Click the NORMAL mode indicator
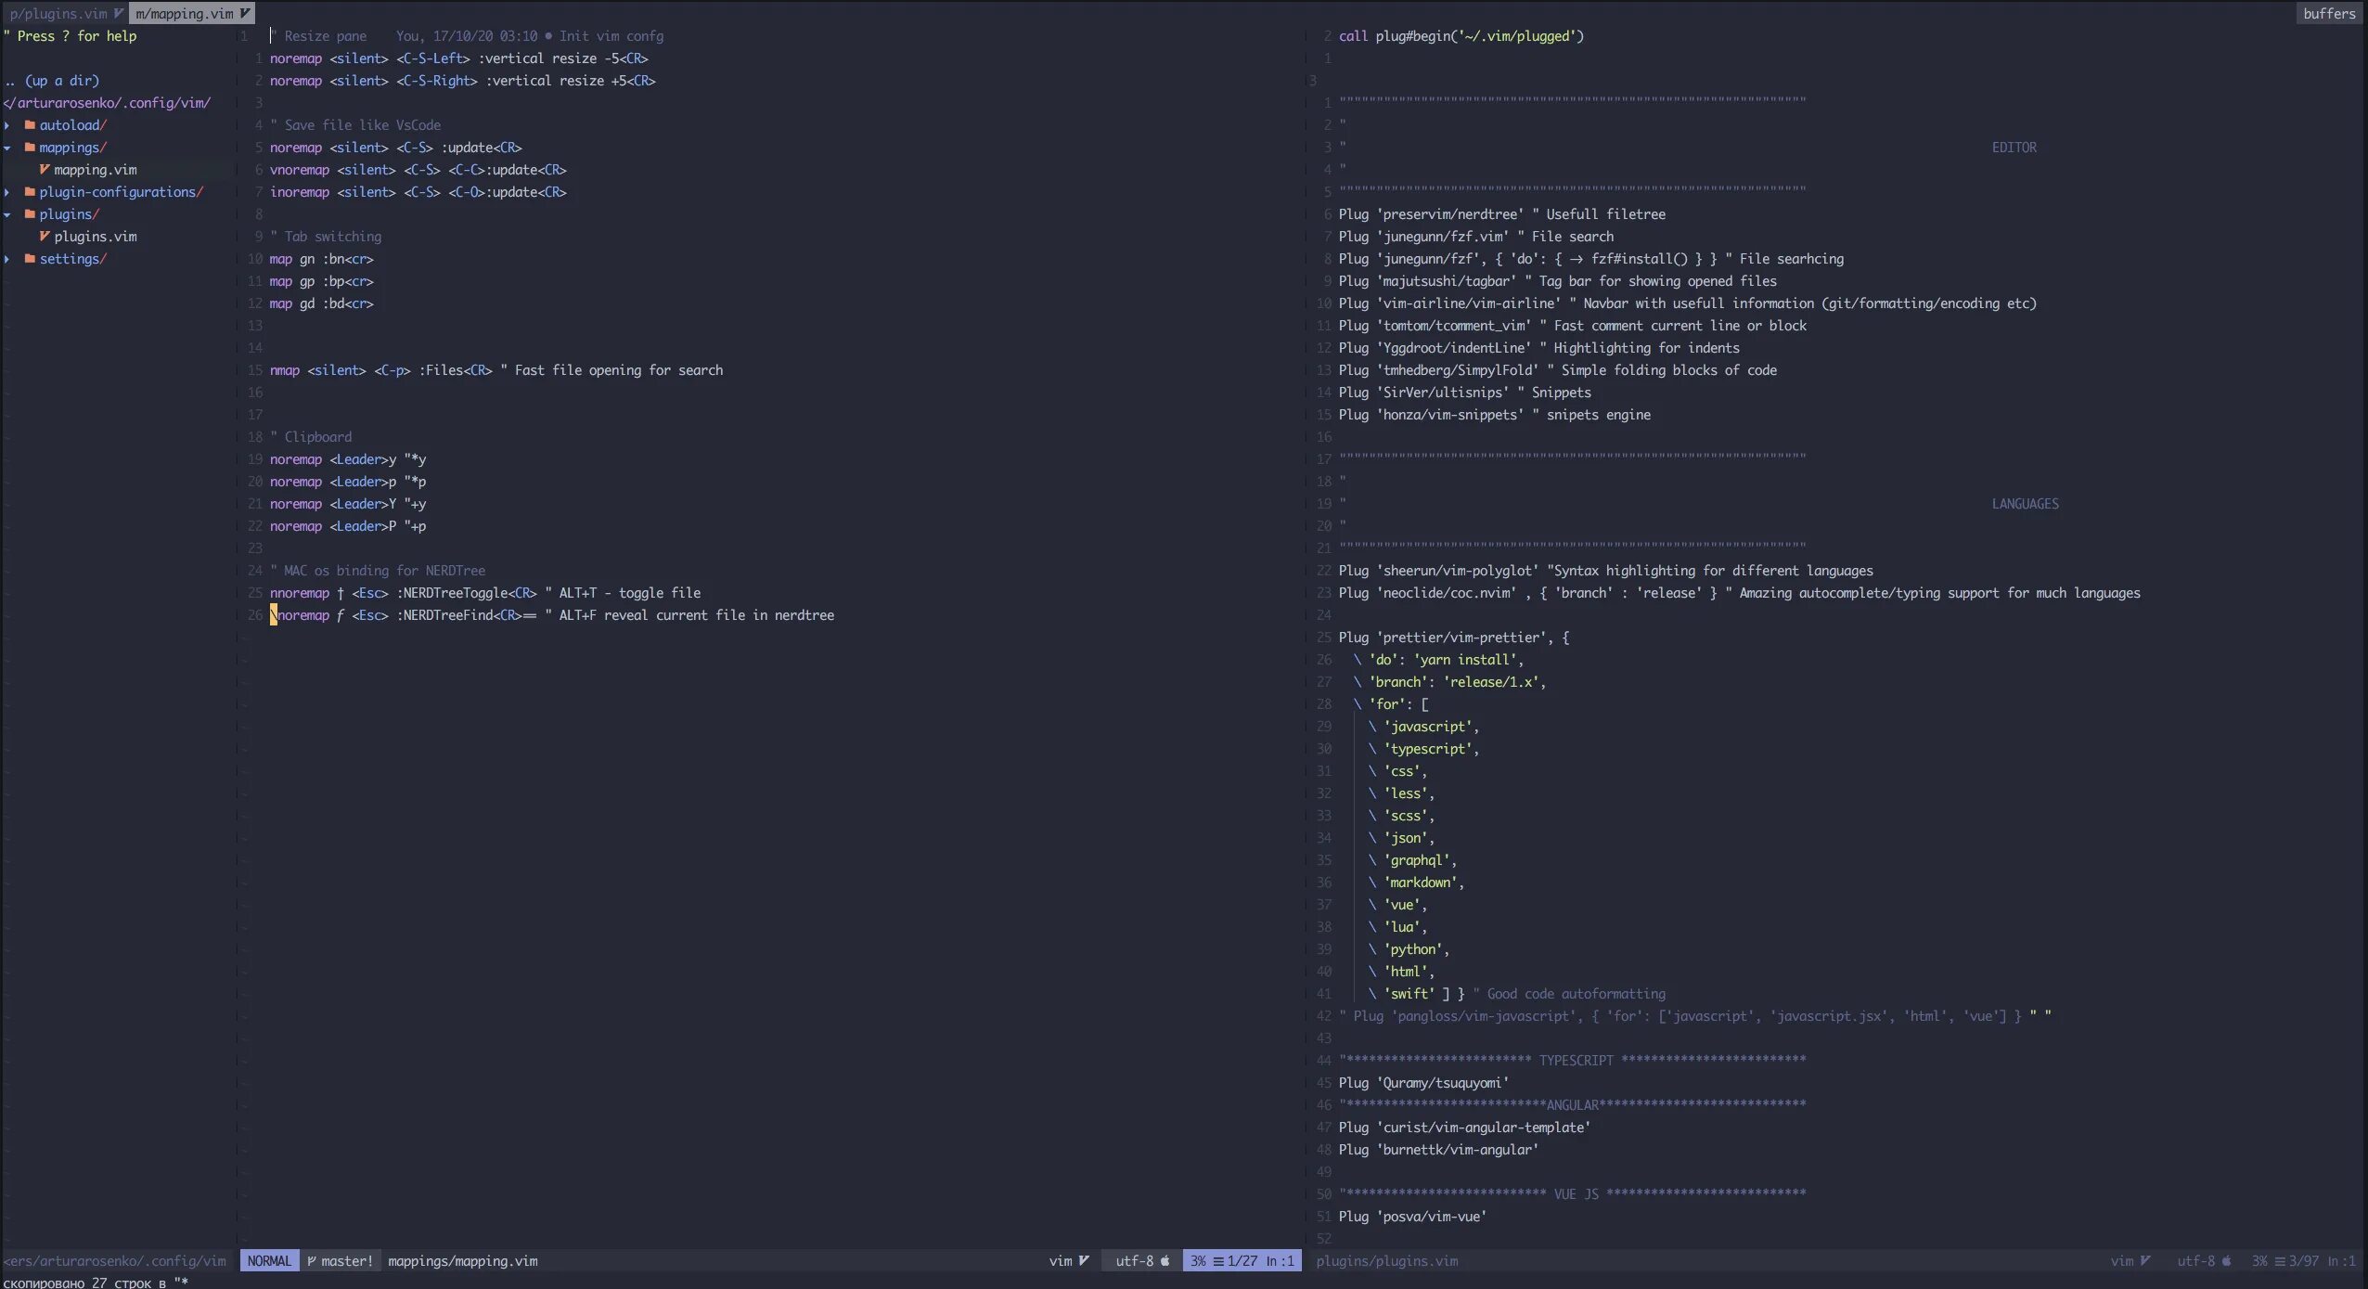 [269, 1261]
